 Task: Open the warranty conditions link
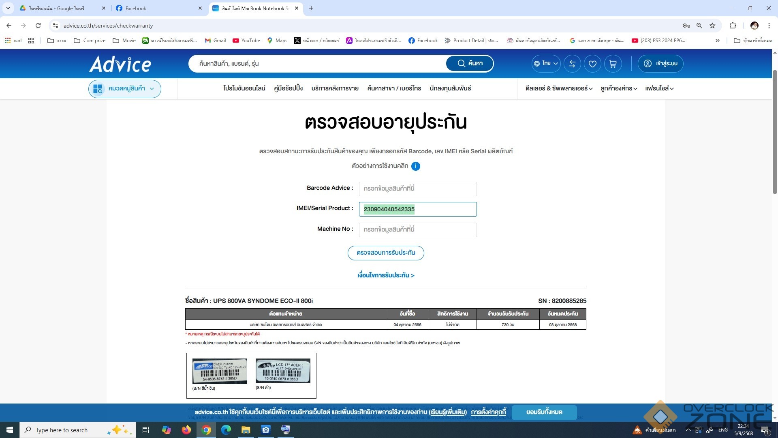pyautogui.click(x=386, y=275)
